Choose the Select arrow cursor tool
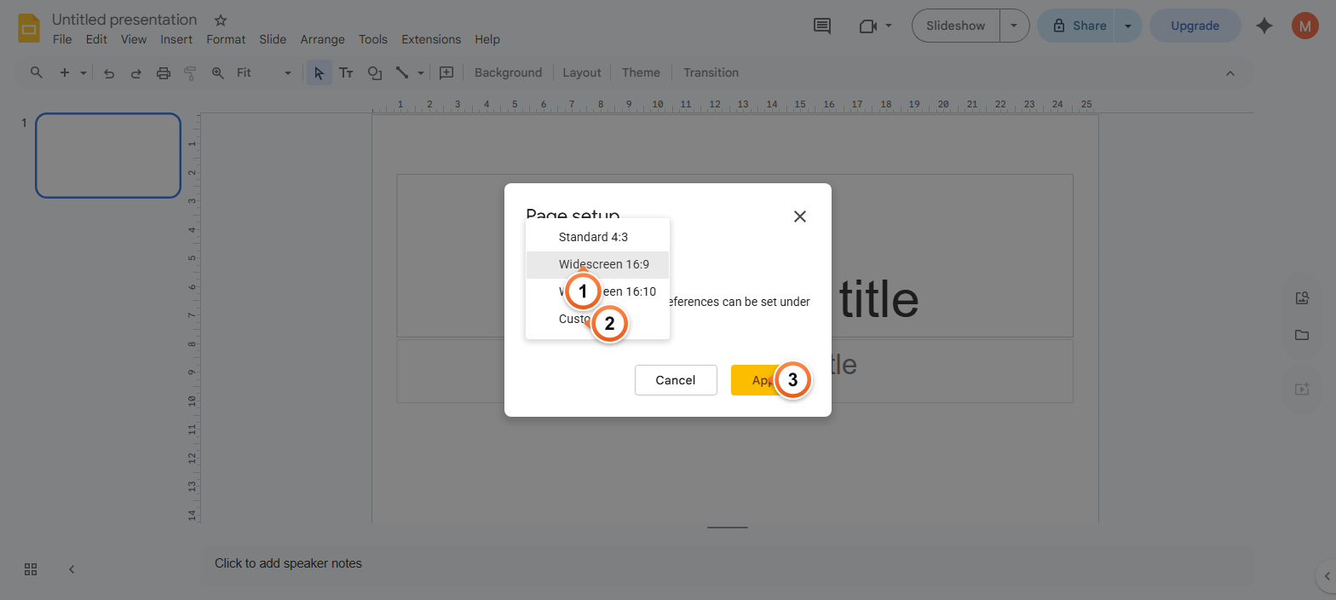Viewport: 1336px width, 600px height. click(319, 73)
